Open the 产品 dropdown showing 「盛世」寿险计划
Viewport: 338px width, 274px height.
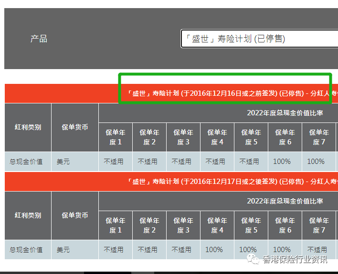point(259,39)
